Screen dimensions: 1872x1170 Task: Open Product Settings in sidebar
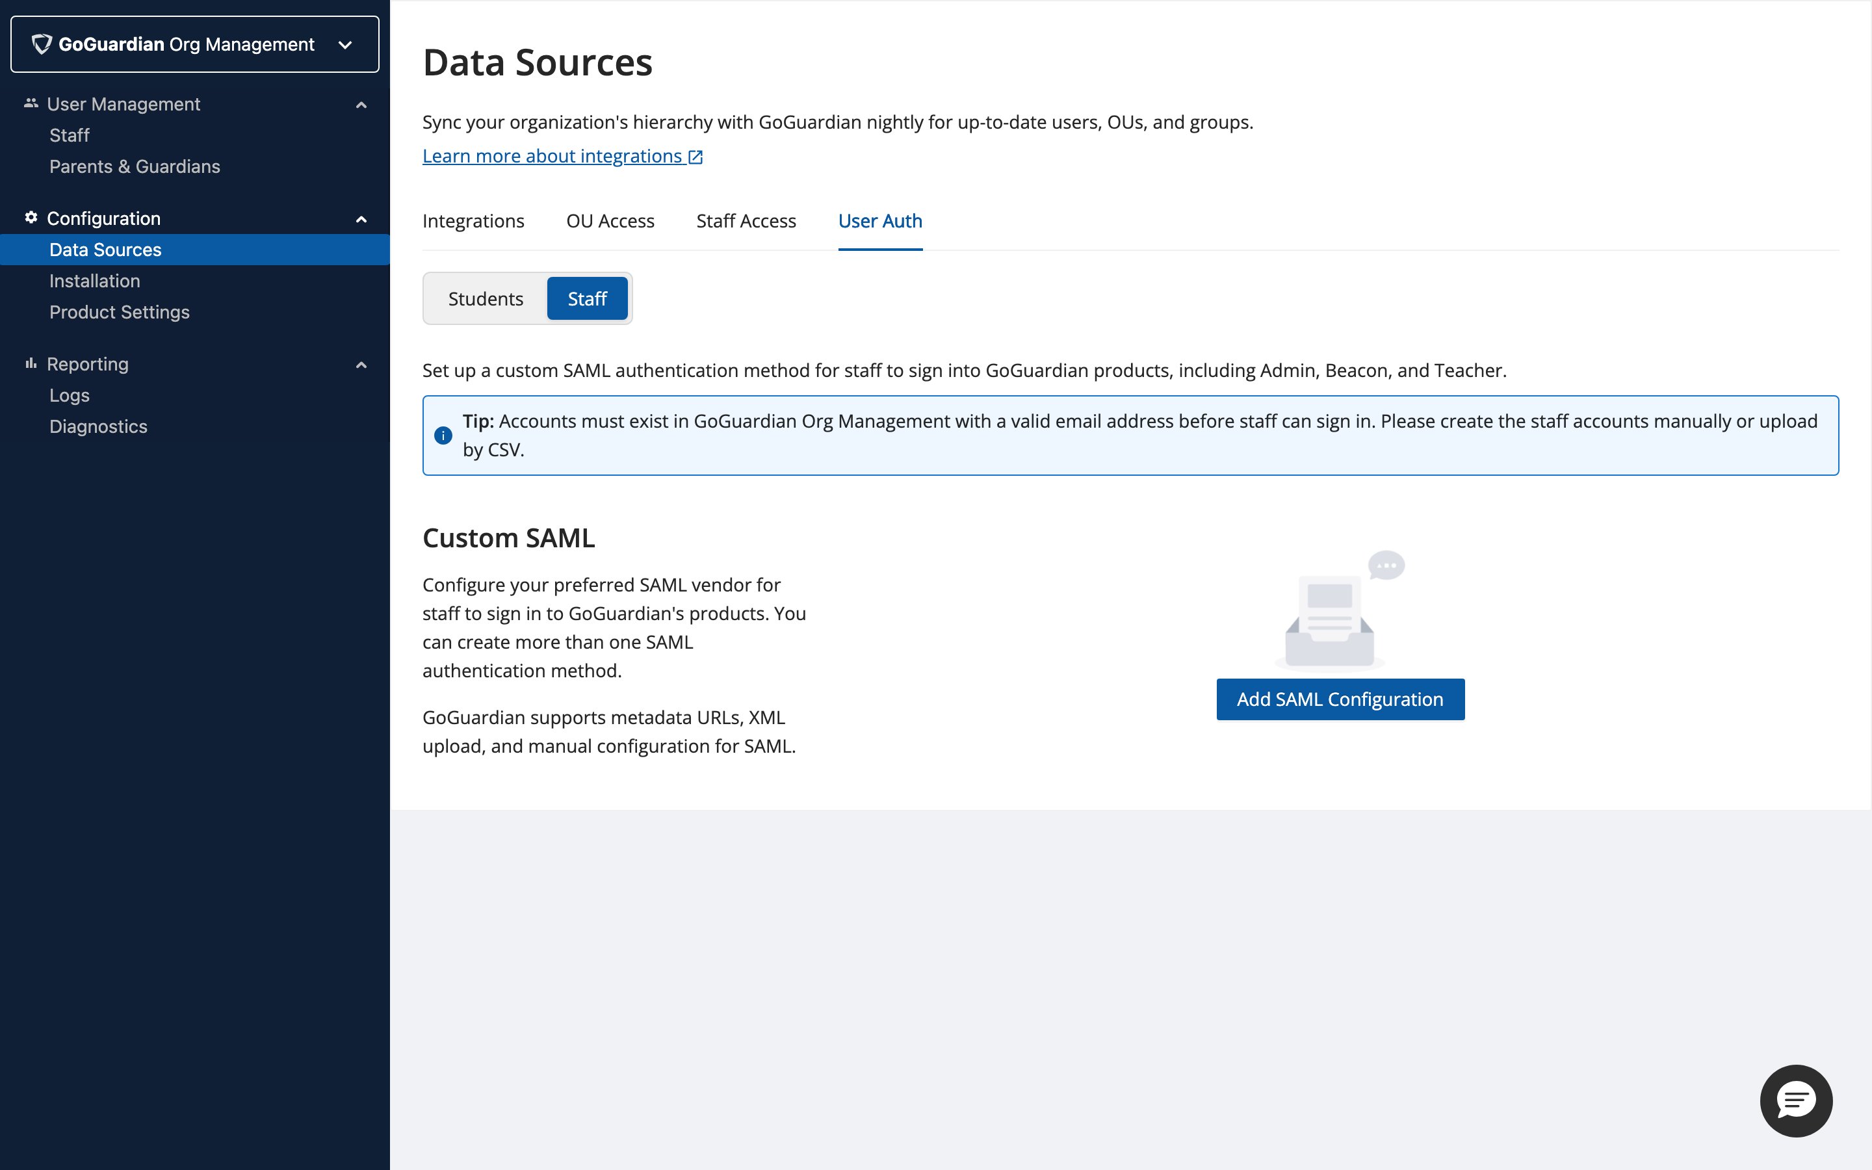119,312
